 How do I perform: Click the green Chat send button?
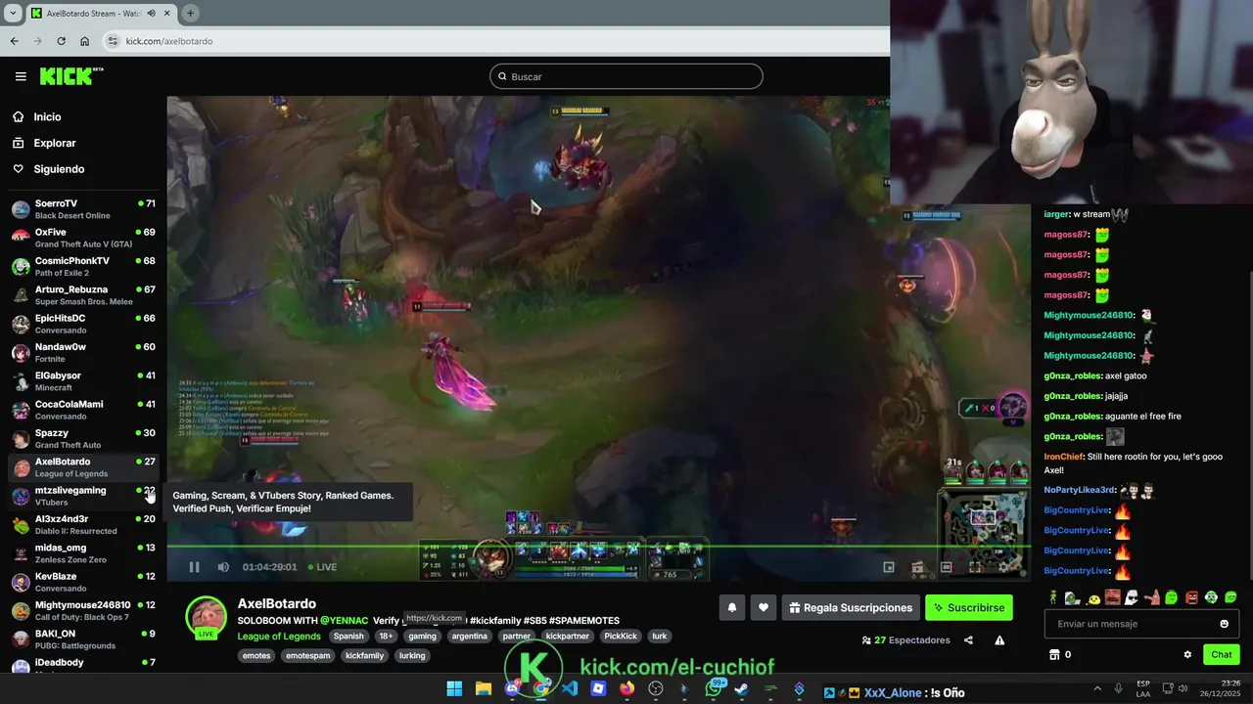pyautogui.click(x=1222, y=655)
